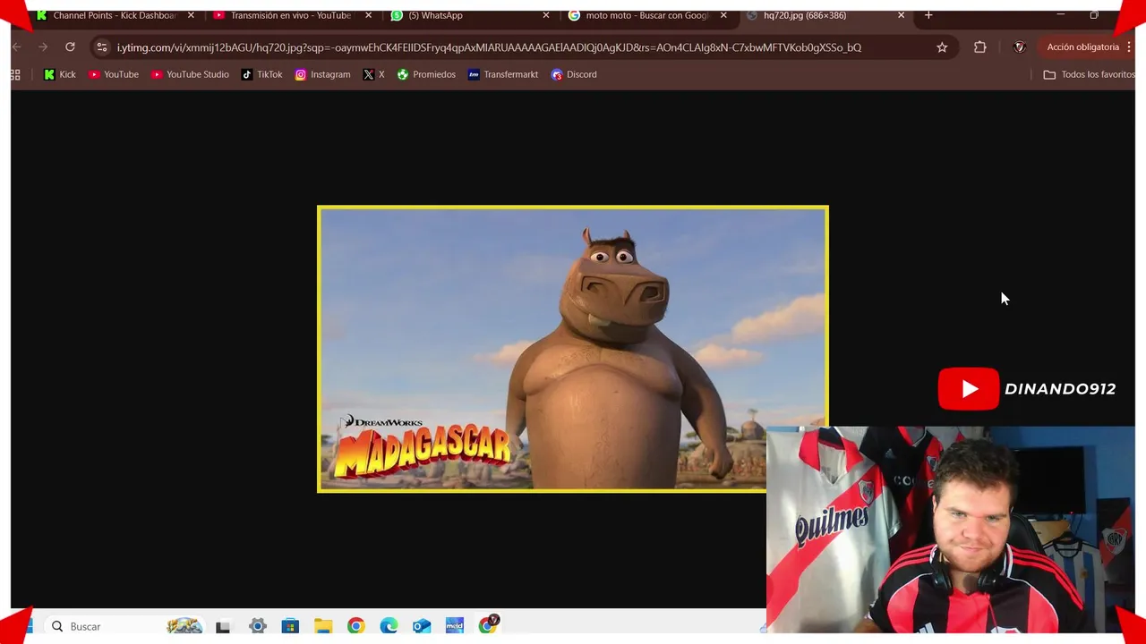Open the Discord bookmark
Screen dimensions: 1146x644
574,74
